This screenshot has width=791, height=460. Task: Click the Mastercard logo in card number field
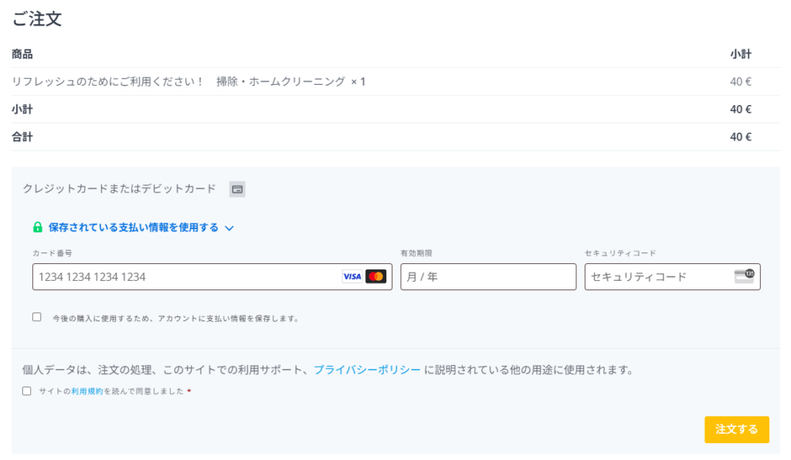376,276
